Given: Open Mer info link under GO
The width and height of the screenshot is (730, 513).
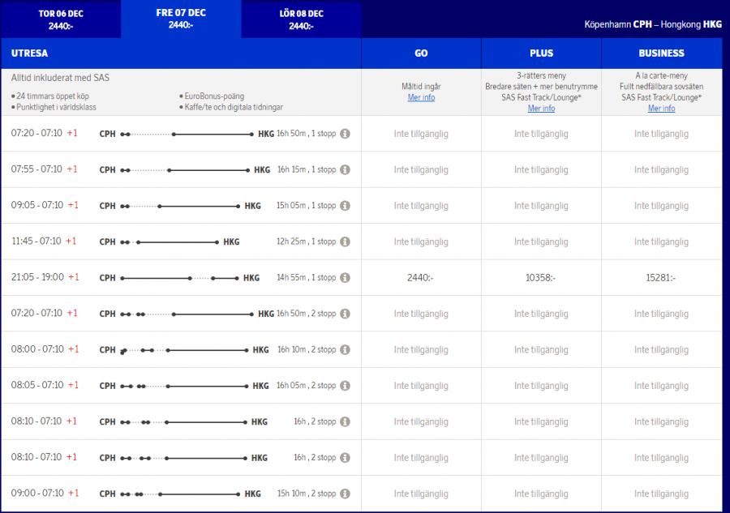Looking at the screenshot, I should point(421,98).
